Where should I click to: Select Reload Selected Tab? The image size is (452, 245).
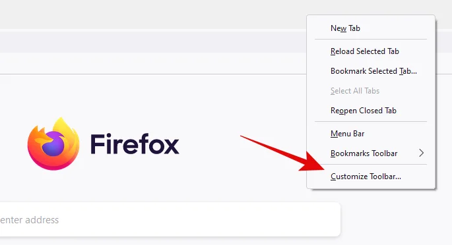point(371,51)
